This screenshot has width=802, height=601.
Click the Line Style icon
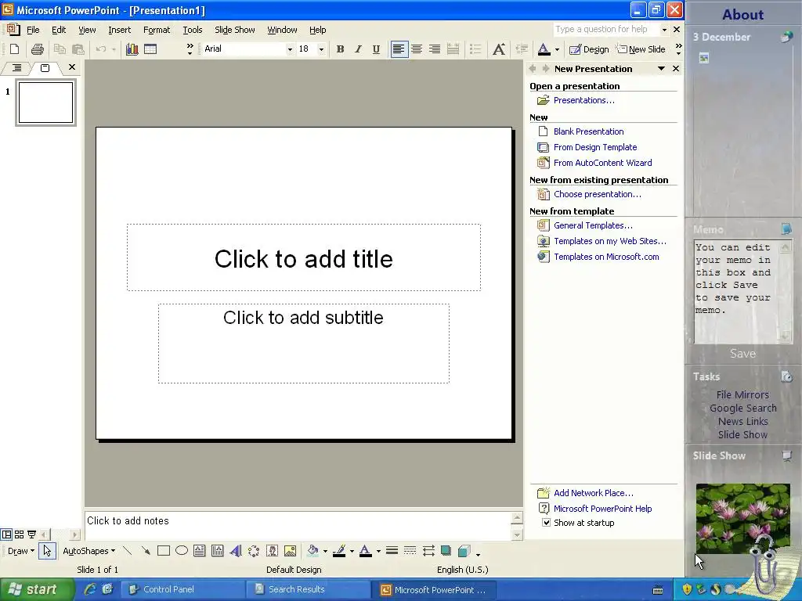click(x=392, y=551)
